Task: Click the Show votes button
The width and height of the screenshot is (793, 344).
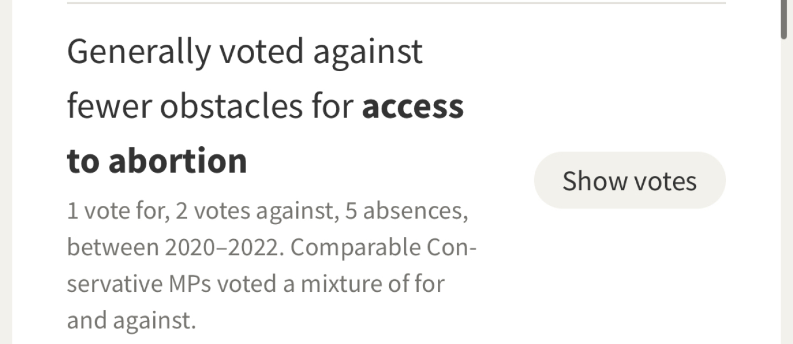Action: pos(629,181)
